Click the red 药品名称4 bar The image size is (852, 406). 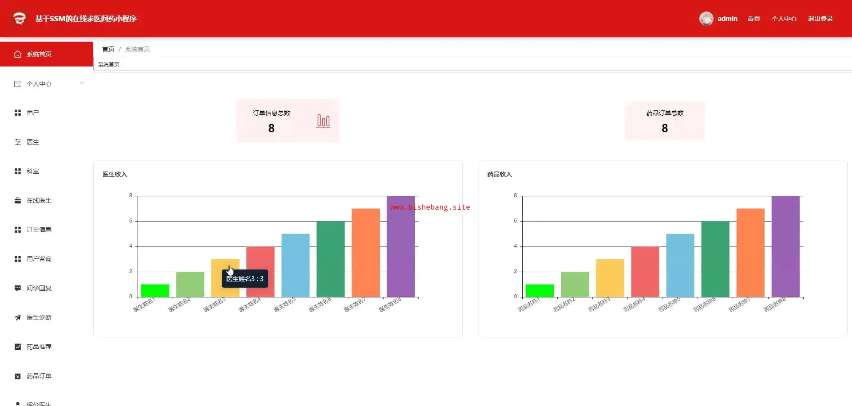point(645,272)
